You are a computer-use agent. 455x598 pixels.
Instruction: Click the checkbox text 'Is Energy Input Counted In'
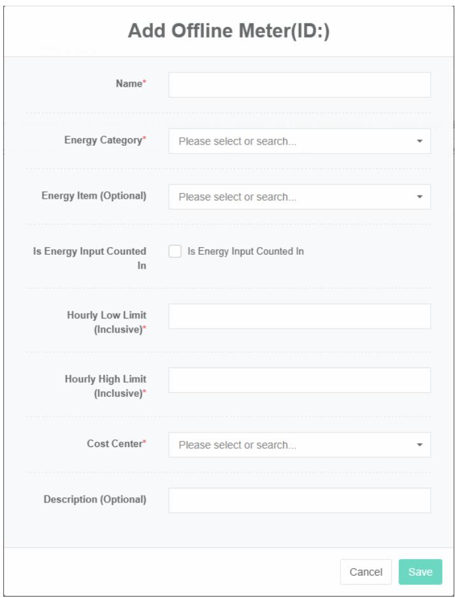pyautogui.click(x=245, y=252)
